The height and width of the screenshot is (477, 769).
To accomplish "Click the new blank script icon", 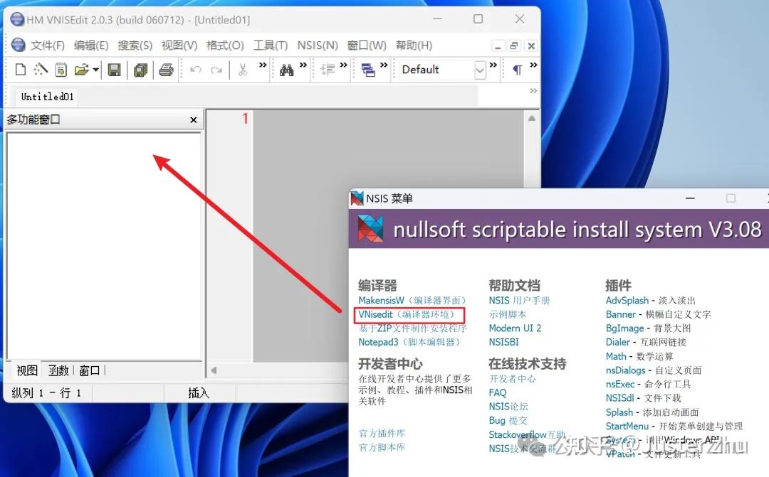I will pyautogui.click(x=21, y=70).
